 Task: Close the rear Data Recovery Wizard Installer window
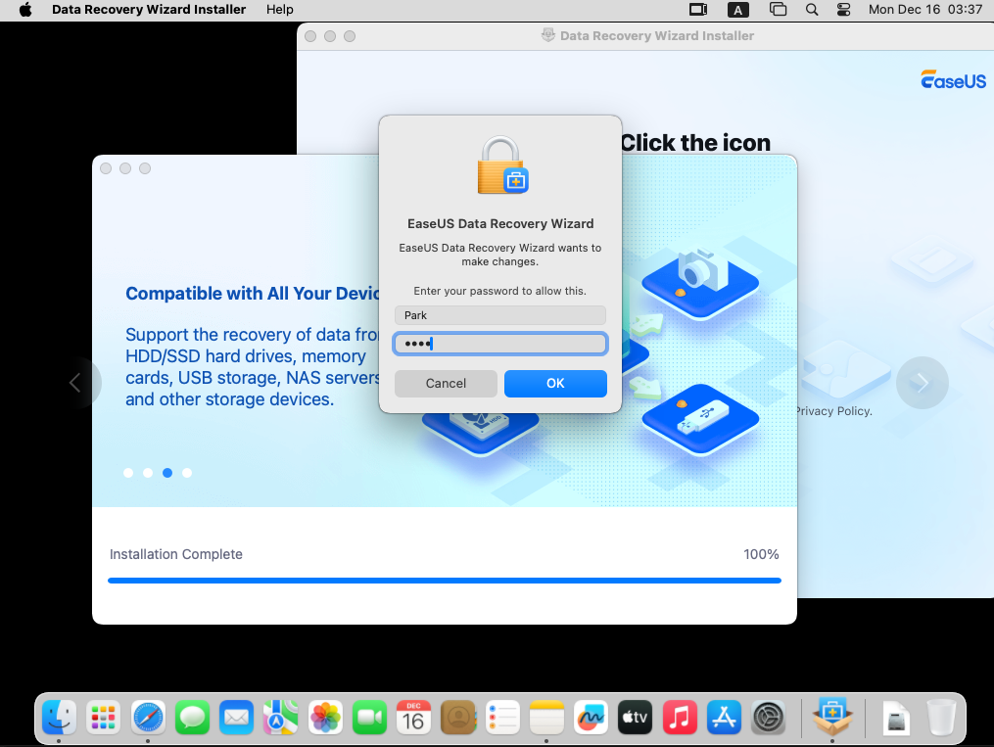310,36
